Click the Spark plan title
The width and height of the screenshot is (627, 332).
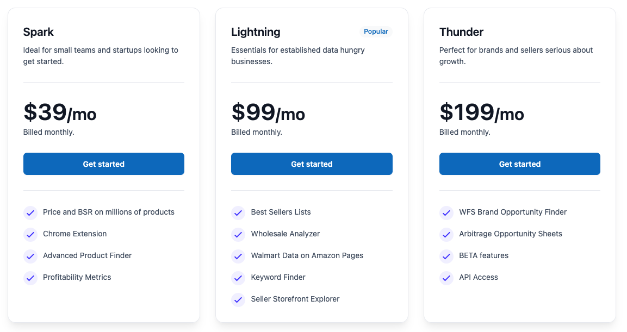38,32
